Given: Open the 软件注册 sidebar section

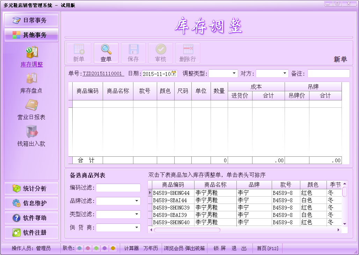Looking at the screenshot, I should pos(31,233).
